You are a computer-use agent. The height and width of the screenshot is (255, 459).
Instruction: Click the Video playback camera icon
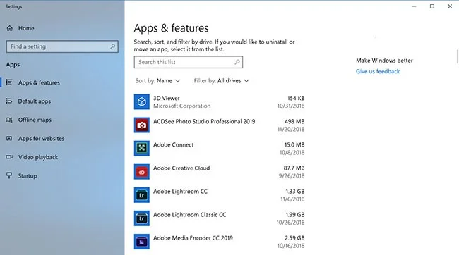click(9, 157)
